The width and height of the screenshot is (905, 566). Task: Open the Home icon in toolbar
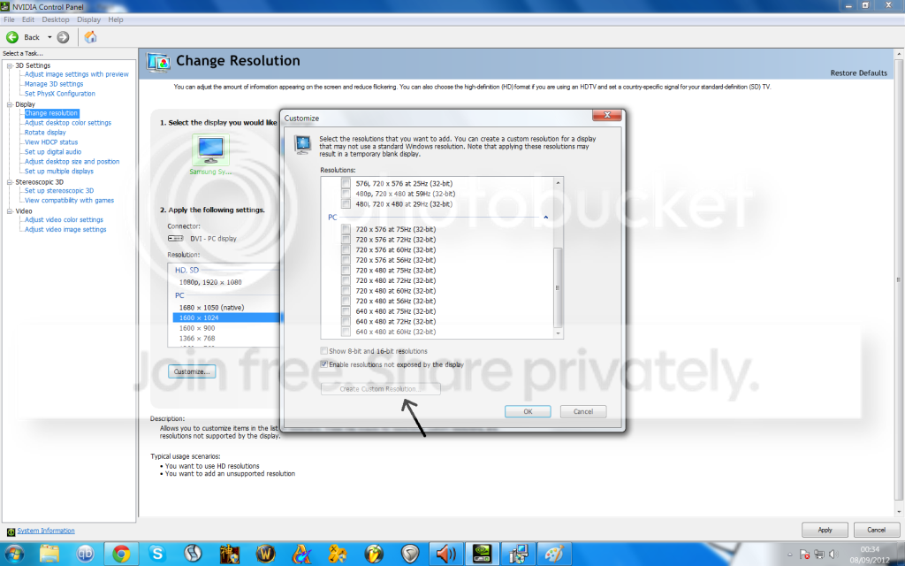91,37
